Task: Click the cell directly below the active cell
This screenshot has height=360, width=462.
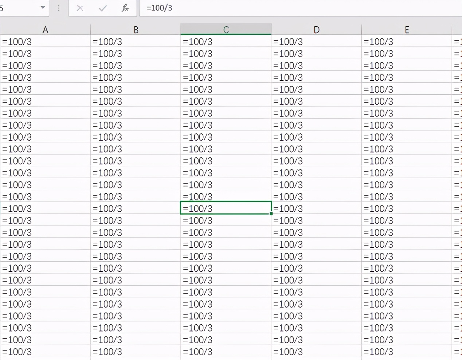Action: pos(226,220)
